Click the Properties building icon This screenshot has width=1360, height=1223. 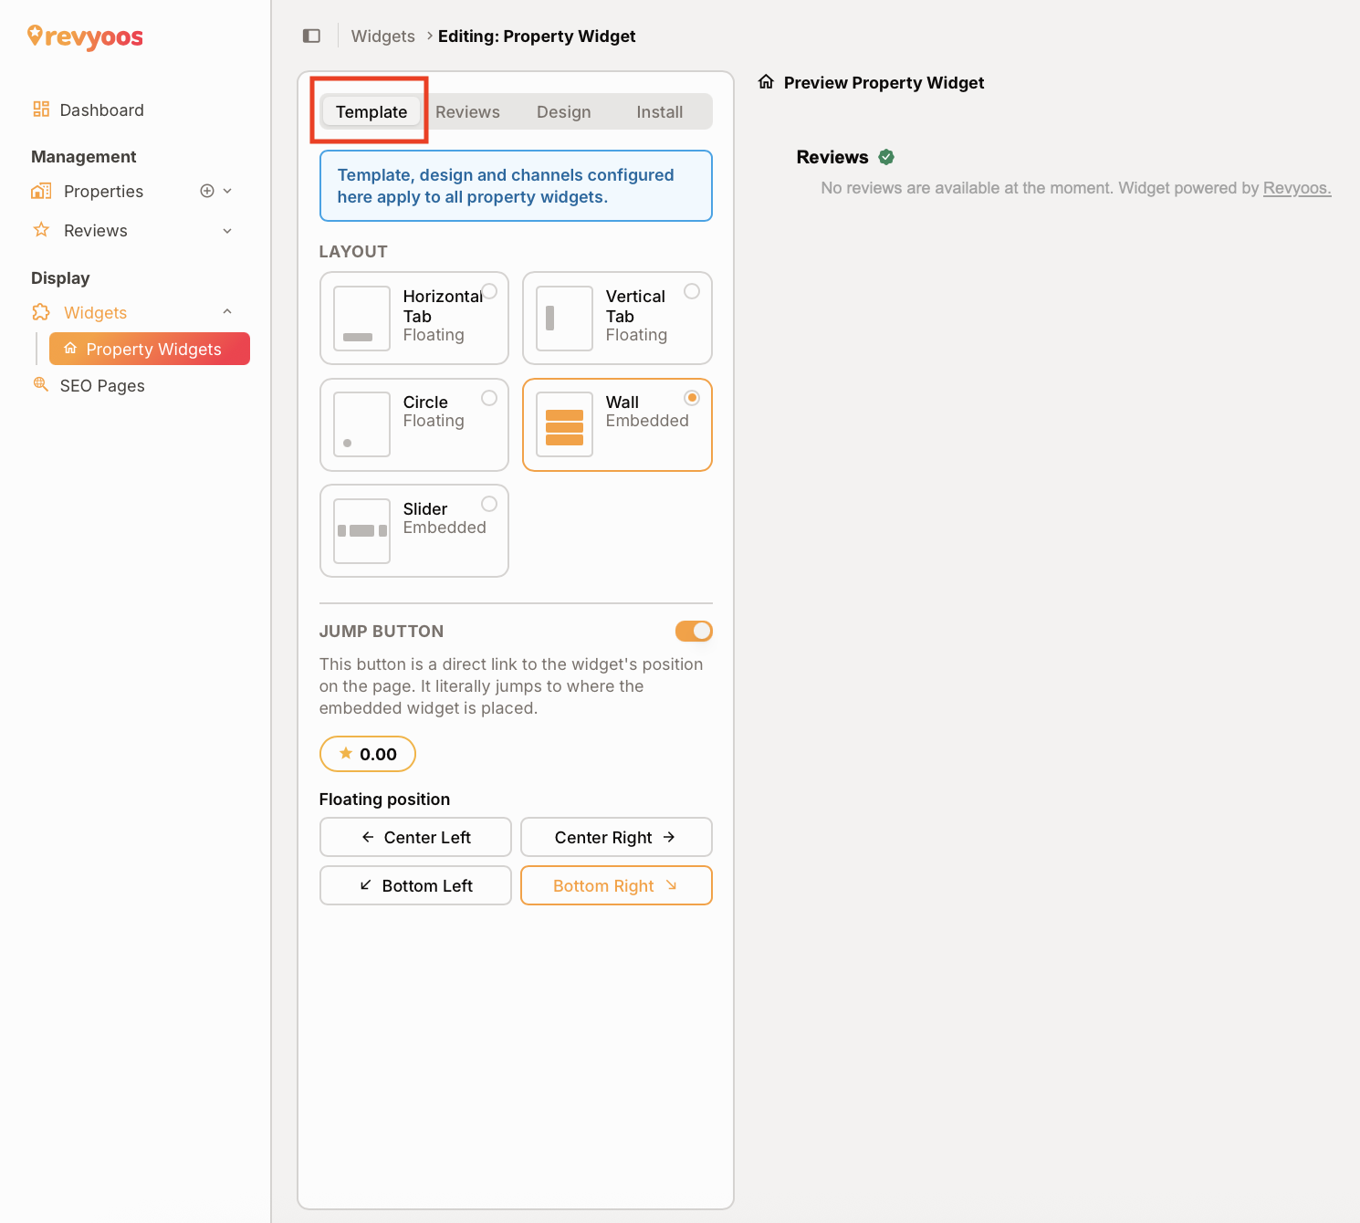point(41,191)
